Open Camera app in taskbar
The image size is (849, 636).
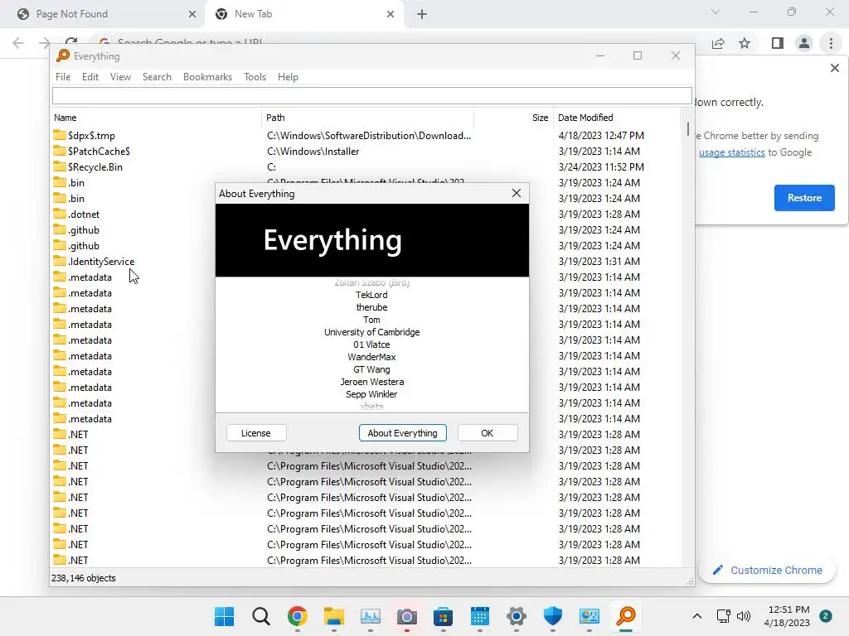pos(406,616)
